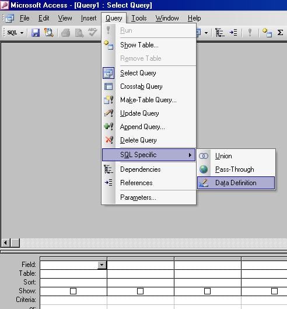287x309 pixels.
Task: Open the File menu
Action: (x=24, y=18)
